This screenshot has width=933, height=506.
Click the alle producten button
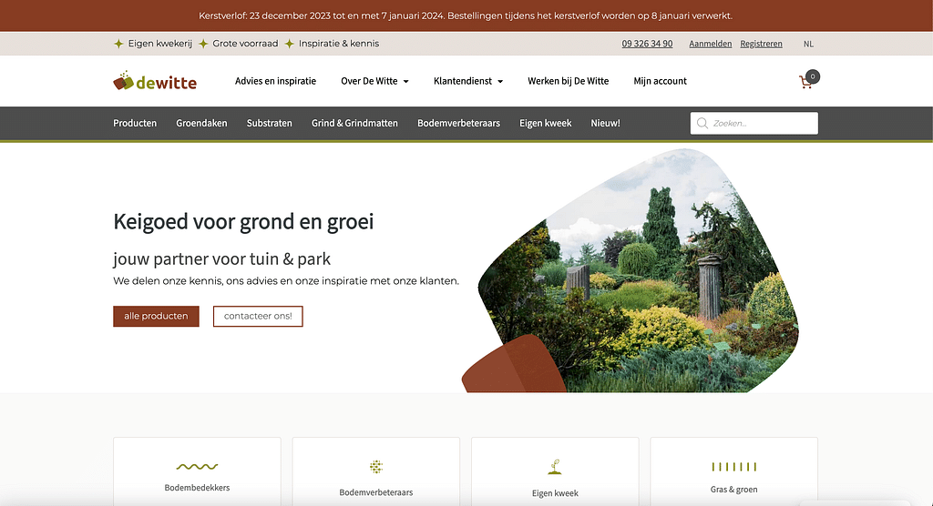tap(156, 316)
